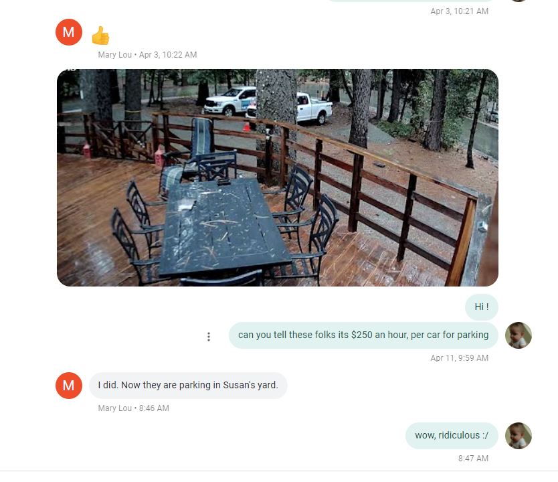
Task: Click the "Apr 11, 9:59 AM" timestamp
Action: pyautogui.click(x=460, y=358)
